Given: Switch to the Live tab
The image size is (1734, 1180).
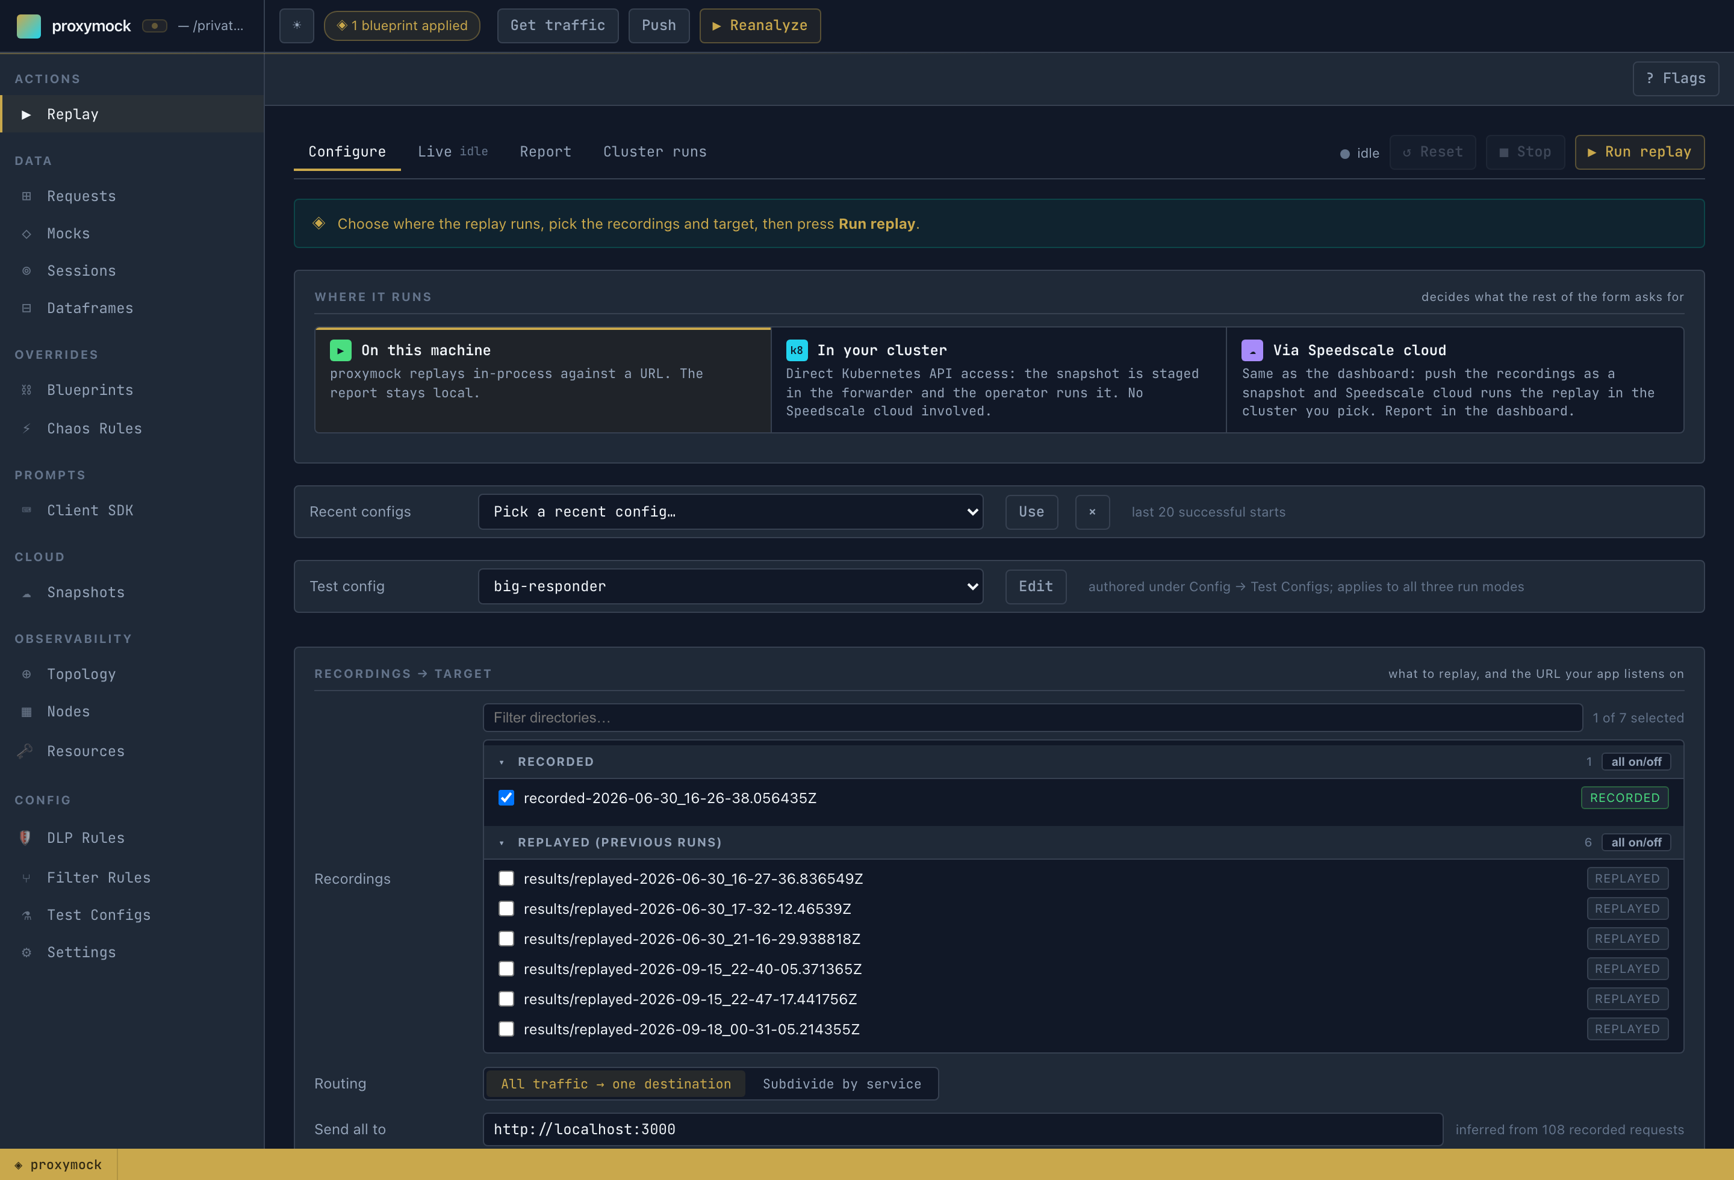Looking at the screenshot, I should tap(452, 152).
